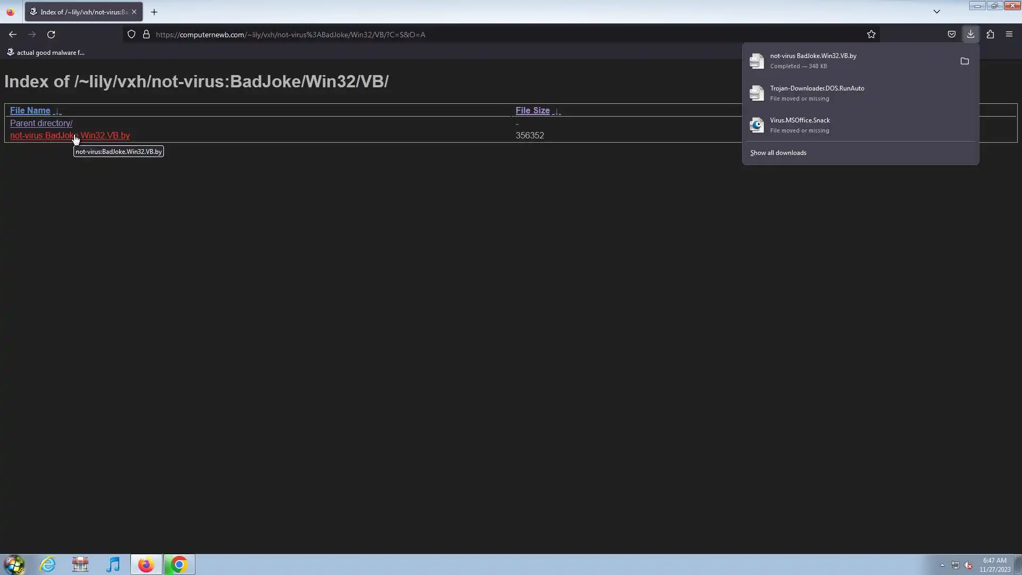
Task: Select Trojan-Downloader.DOS.RunAuto download entry
Action: [x=817, y=93]
